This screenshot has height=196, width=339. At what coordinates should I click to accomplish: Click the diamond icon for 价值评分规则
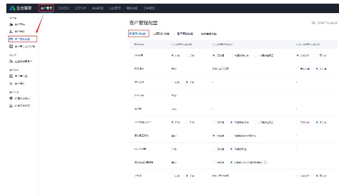[11, 98]
